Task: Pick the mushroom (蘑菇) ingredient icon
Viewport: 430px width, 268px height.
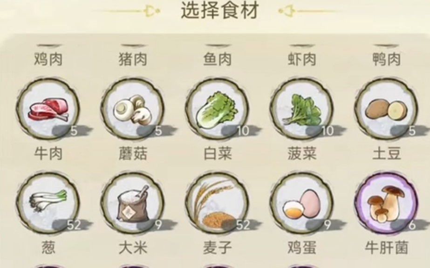Action: (133, 109)
